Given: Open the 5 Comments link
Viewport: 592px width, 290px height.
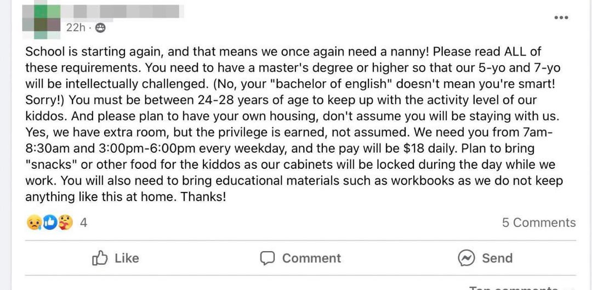Looking at the screenshot, I should (x=538, y=223).
